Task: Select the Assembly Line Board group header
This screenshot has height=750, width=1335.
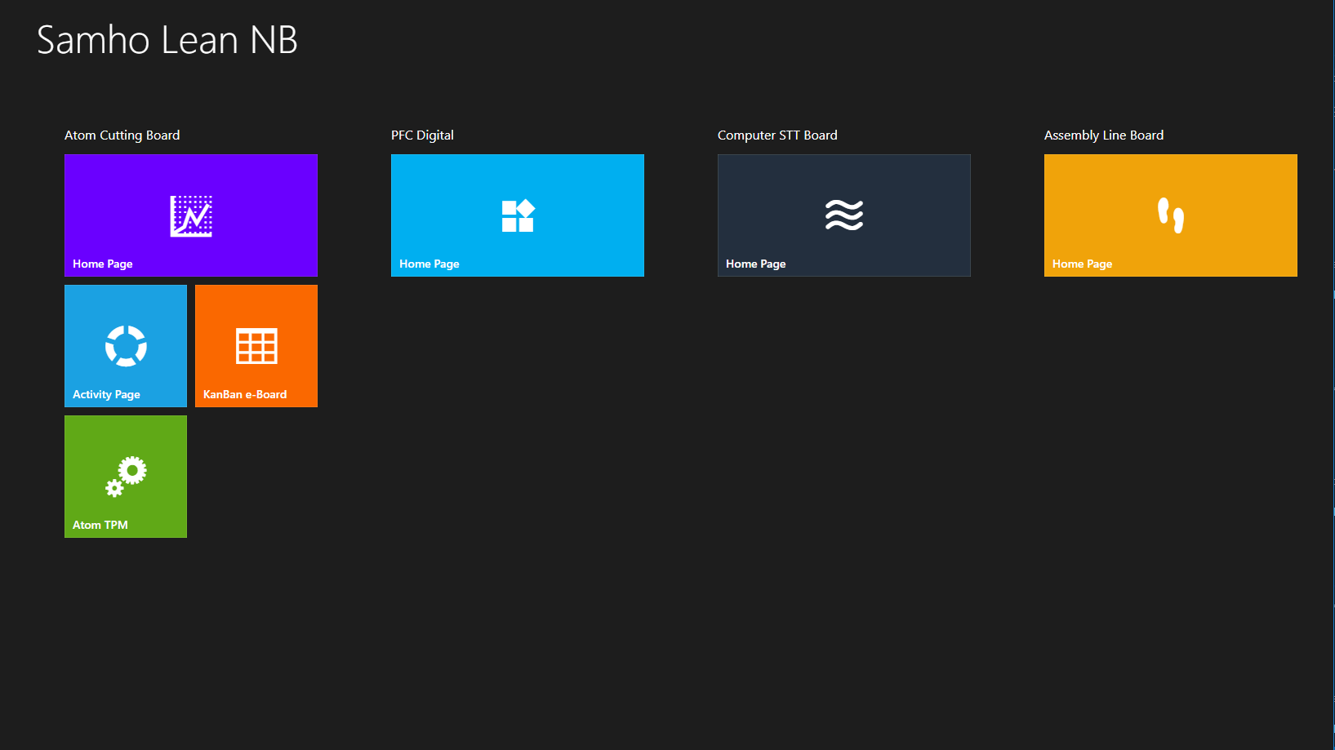Action: point(1103,135)
